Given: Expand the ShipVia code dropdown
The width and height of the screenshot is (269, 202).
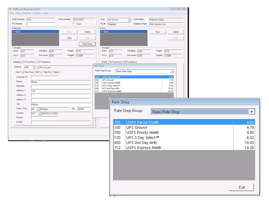Looking at the screenshot, I should point(34,67).
